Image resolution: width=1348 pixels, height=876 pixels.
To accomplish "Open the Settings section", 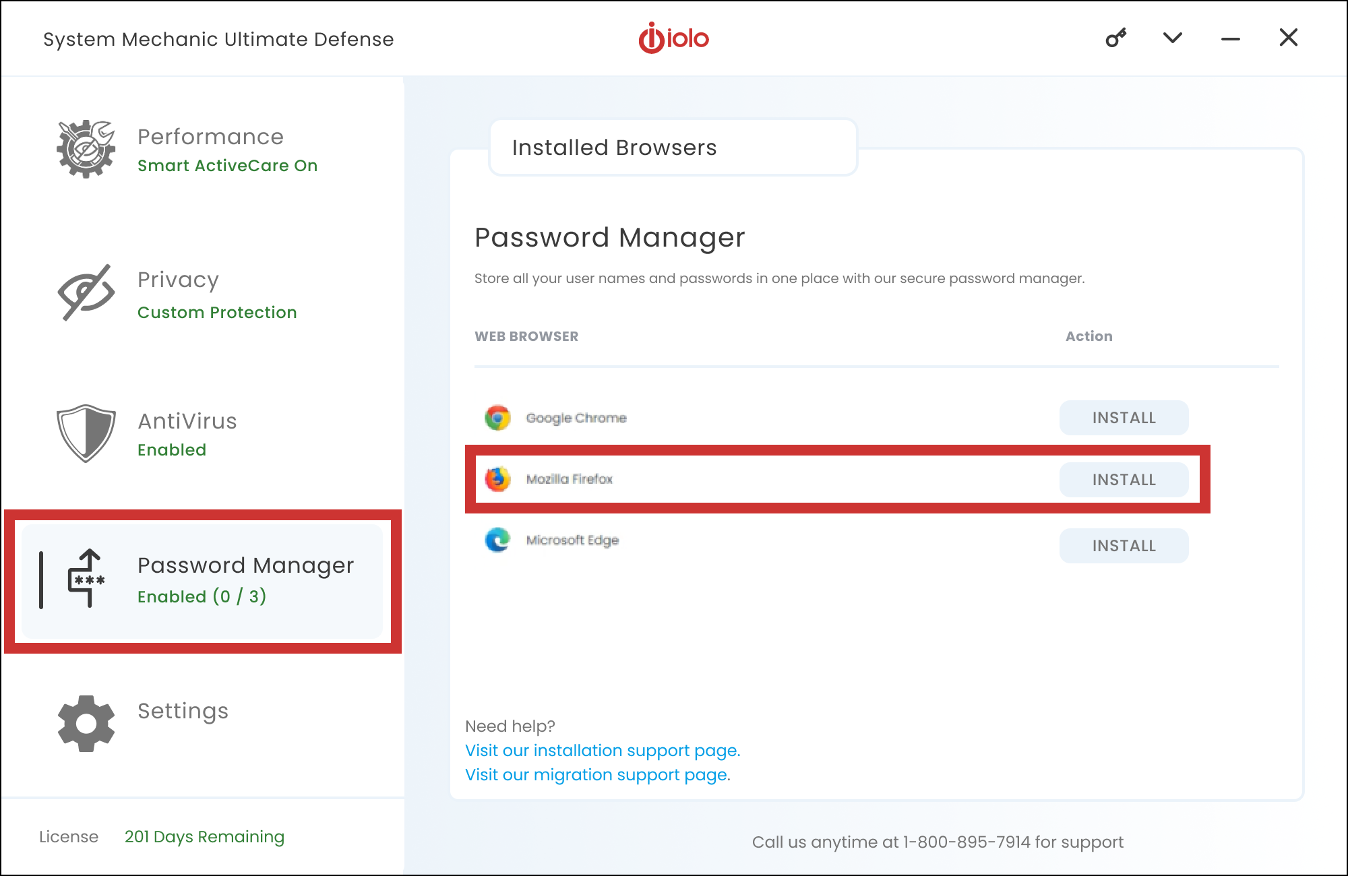I will 183,711.
